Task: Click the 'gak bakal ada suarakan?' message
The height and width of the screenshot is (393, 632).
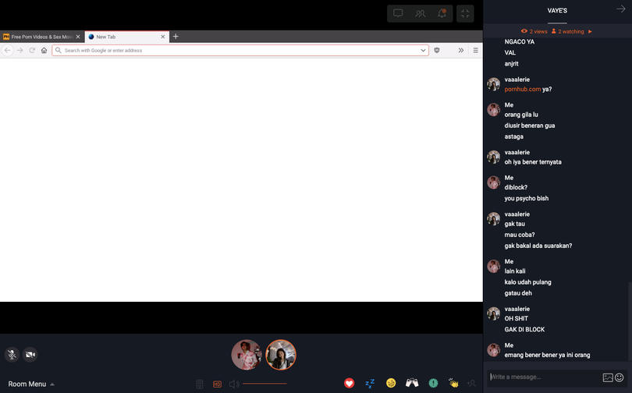Action: [538, 246]
